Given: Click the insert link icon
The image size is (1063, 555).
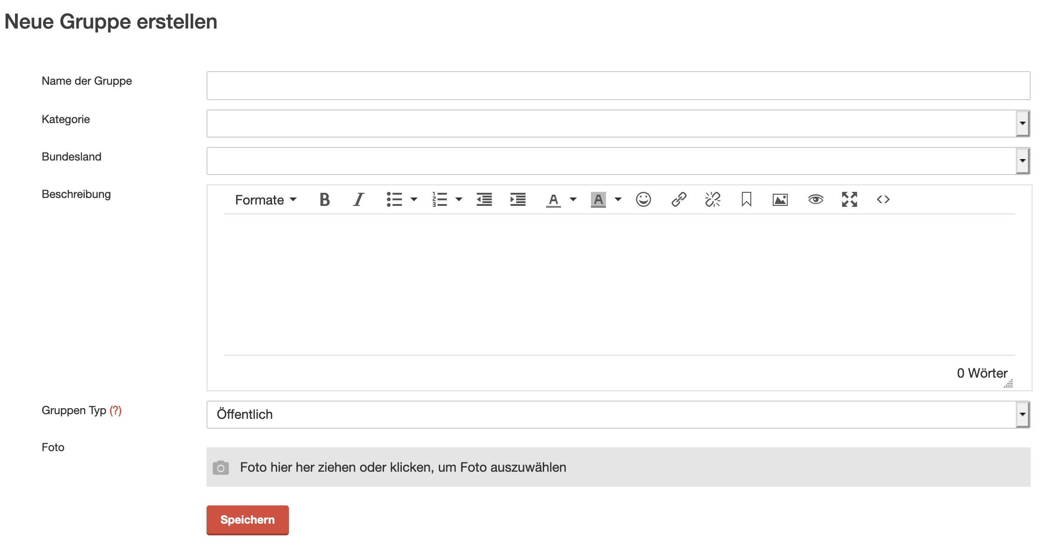Looking at the screenshot, I should point(679,200).
